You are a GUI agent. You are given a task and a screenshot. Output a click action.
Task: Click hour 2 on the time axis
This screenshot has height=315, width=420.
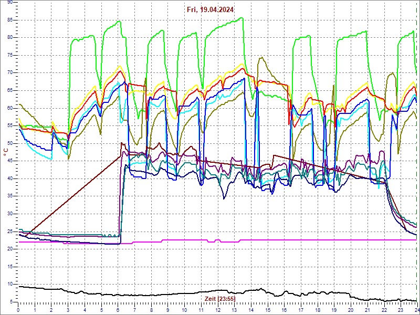coord(51,309)
